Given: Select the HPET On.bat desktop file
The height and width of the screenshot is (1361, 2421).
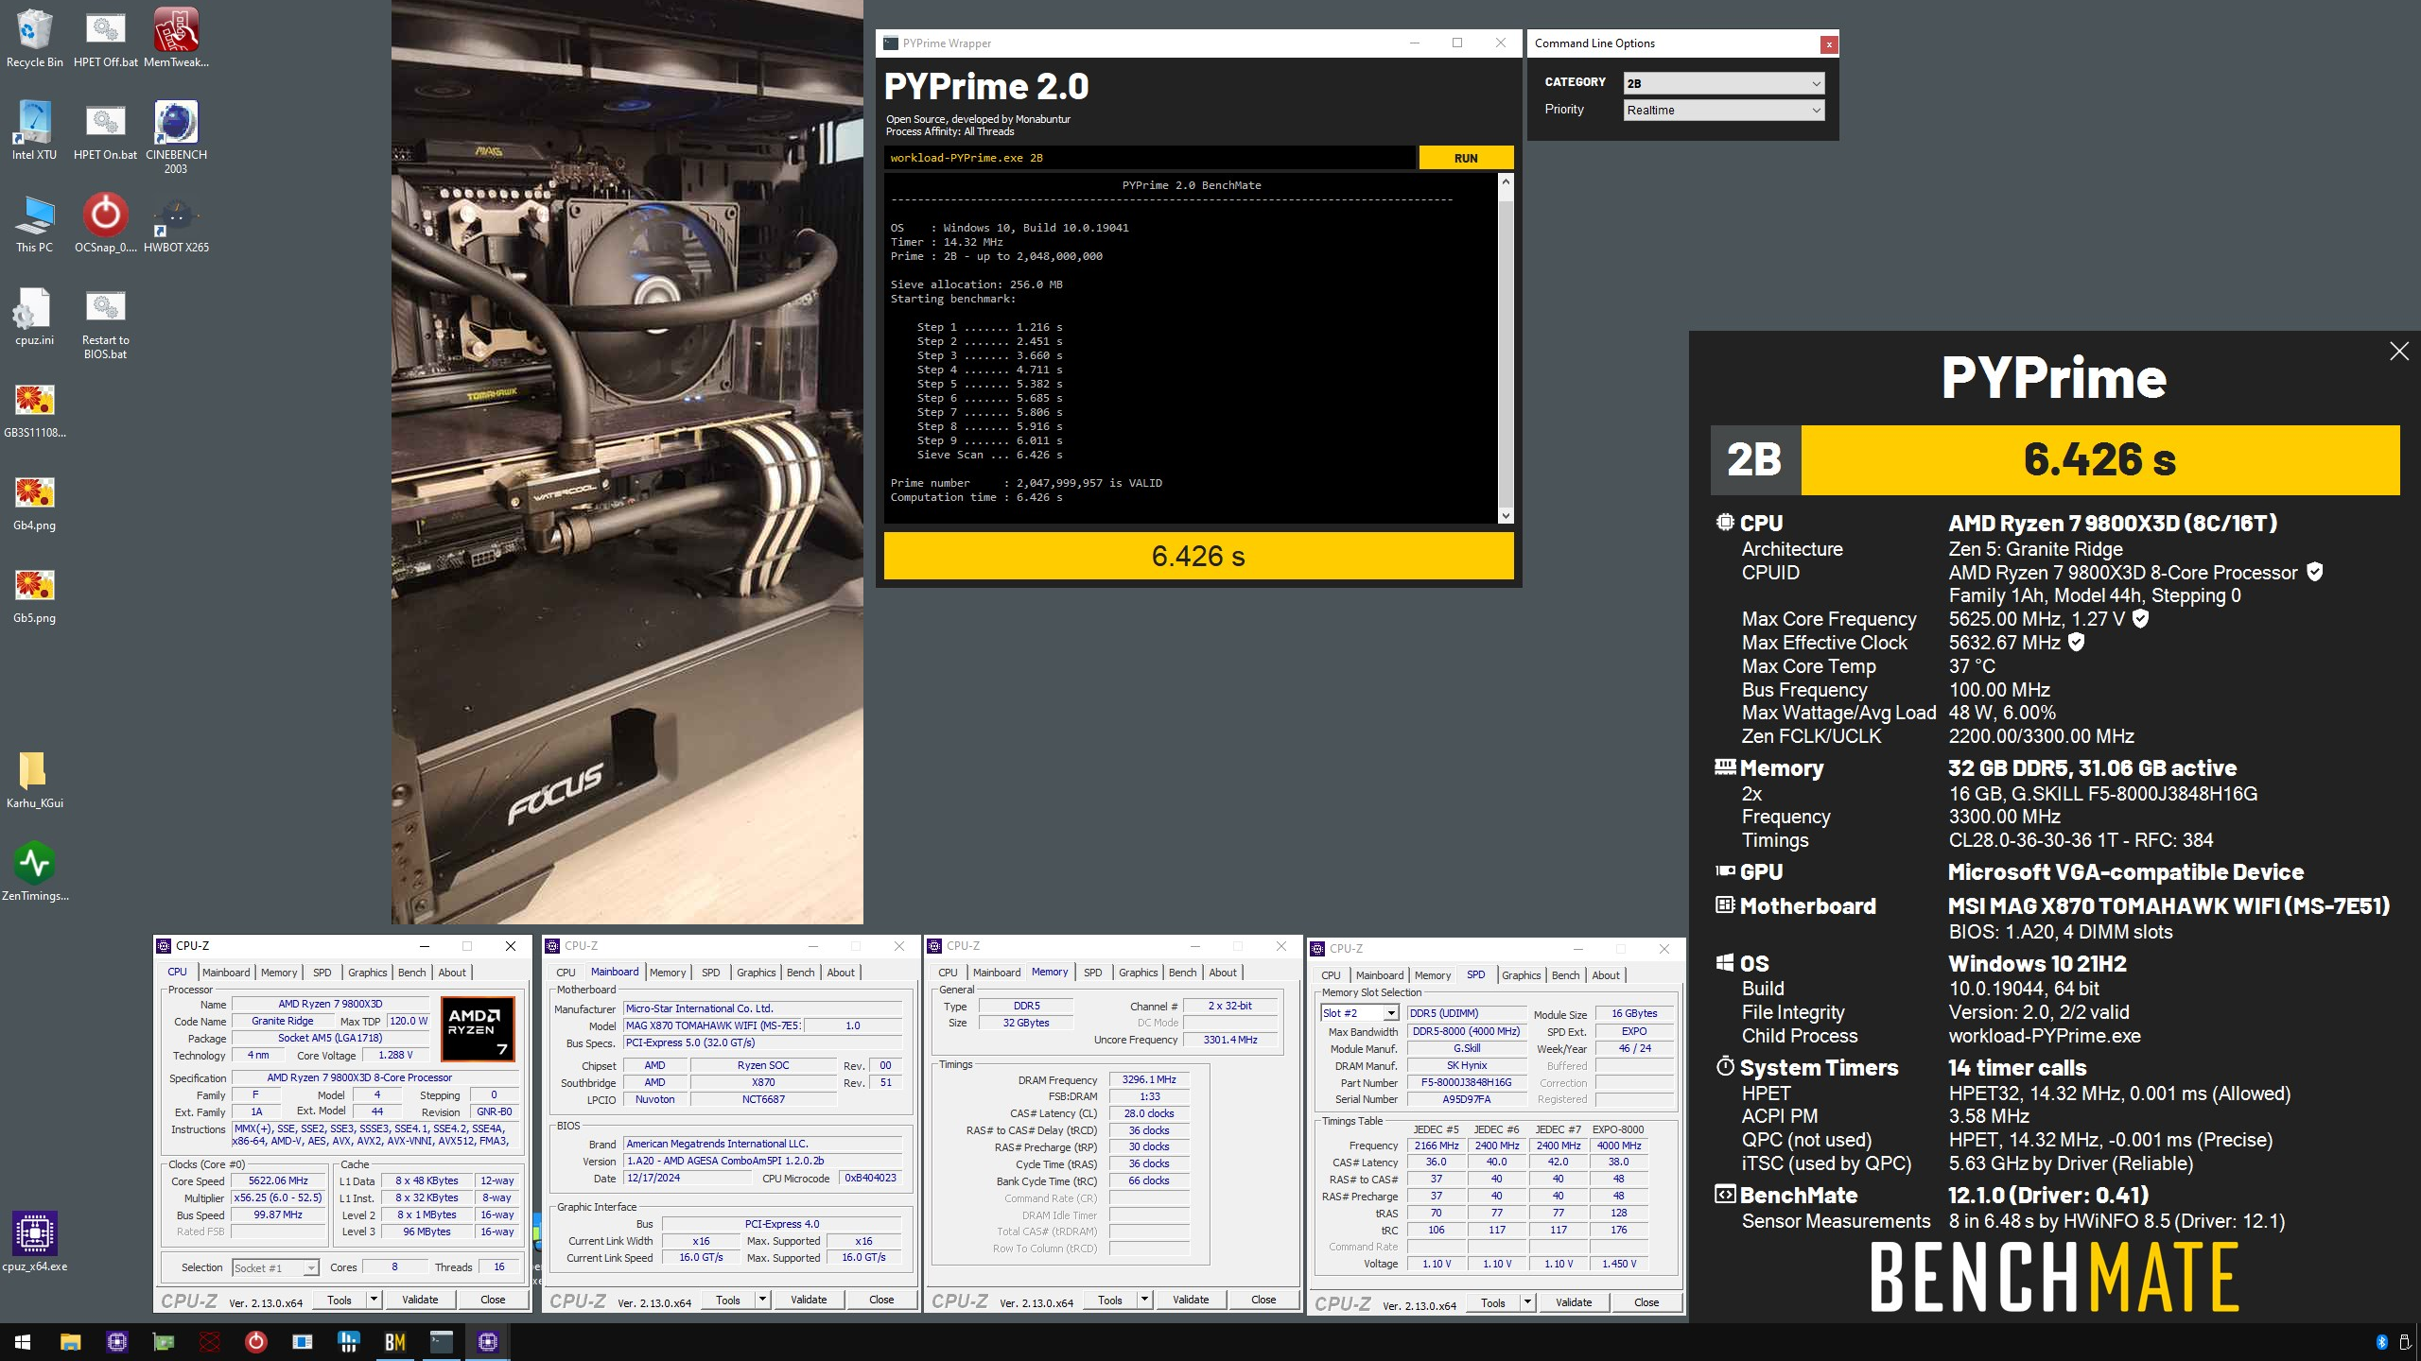Looking at the screenshot, I should [x=105, y=130].
